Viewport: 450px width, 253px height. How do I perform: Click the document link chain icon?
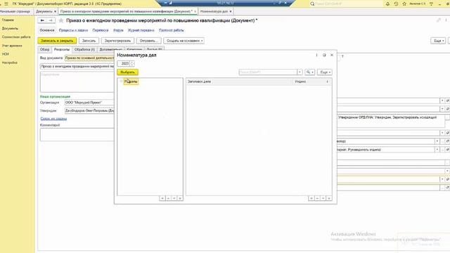pos(439,20)
